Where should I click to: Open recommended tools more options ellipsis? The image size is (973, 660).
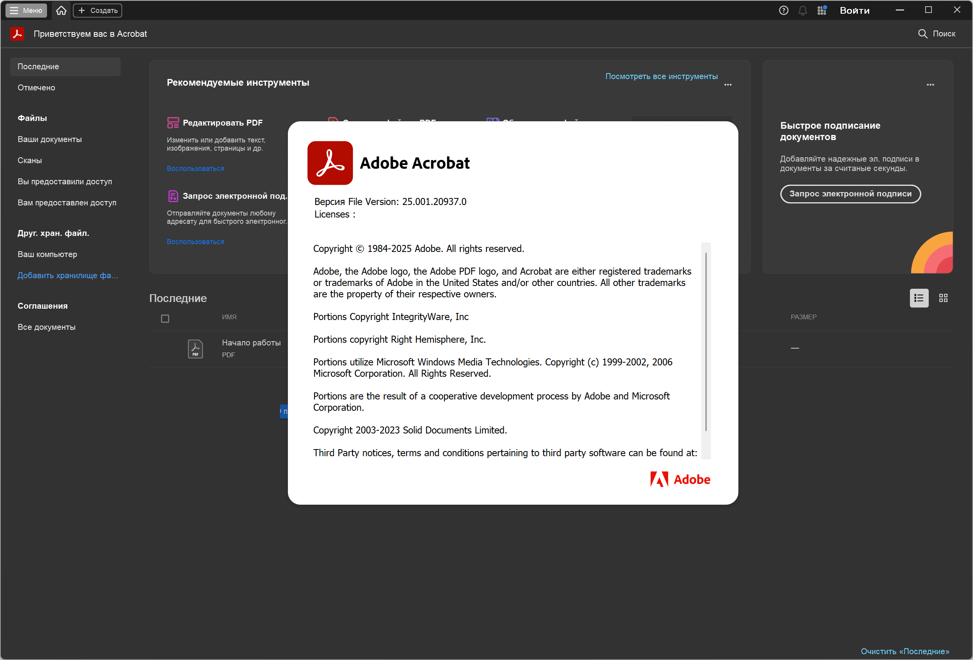728,85
